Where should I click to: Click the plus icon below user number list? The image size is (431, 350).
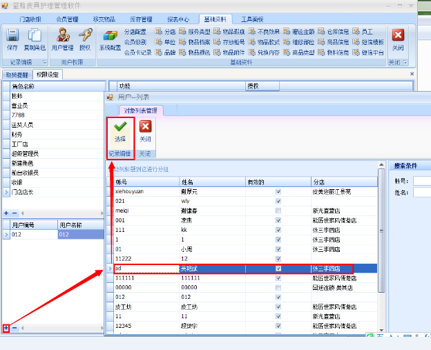pos(6,328)
